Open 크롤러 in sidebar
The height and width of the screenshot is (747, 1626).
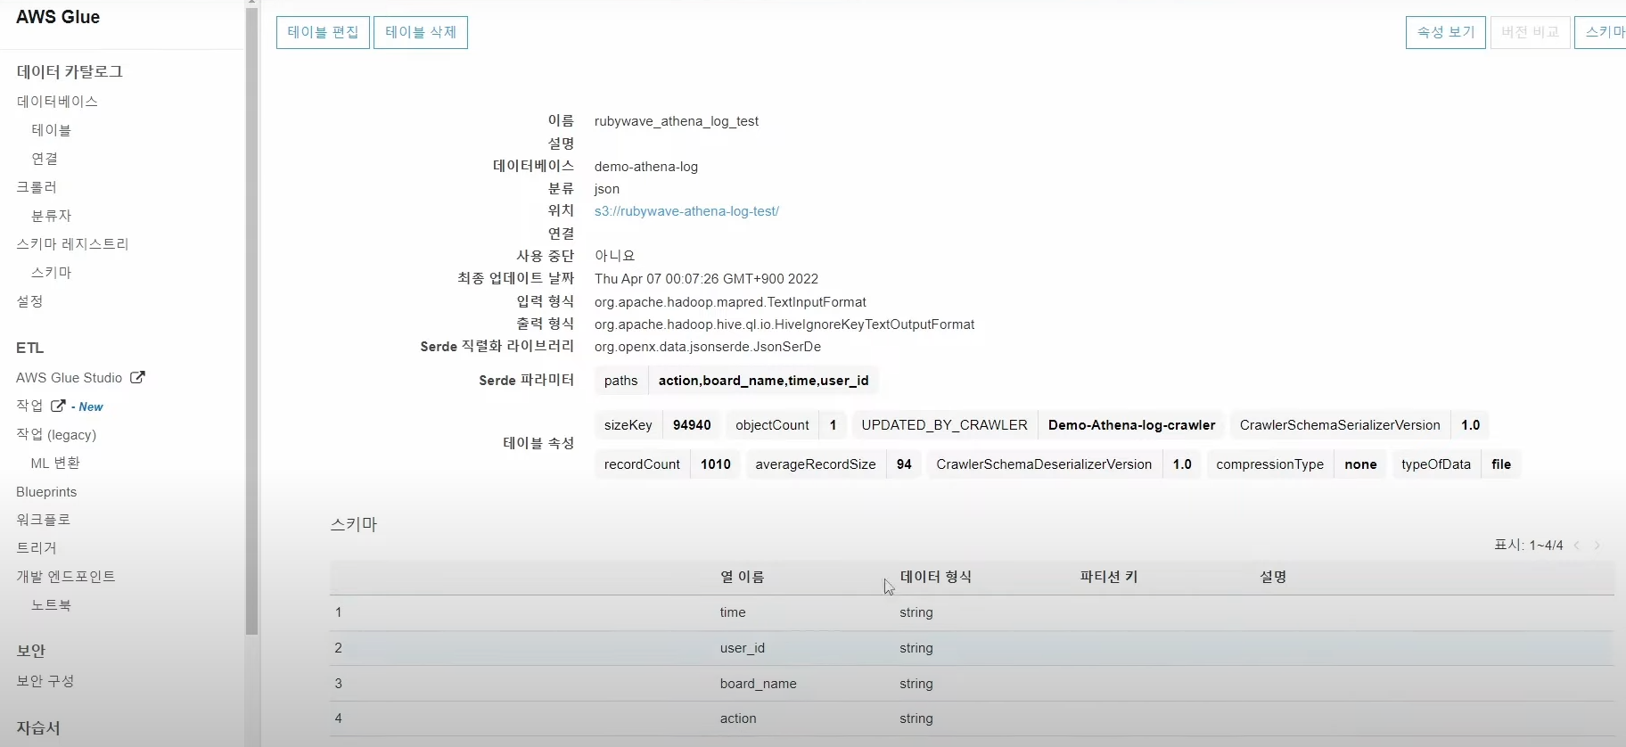[x=37, y=187]
